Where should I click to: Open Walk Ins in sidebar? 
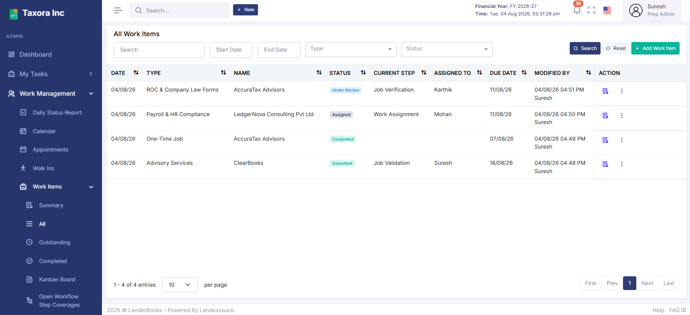[x=43, y=168]
